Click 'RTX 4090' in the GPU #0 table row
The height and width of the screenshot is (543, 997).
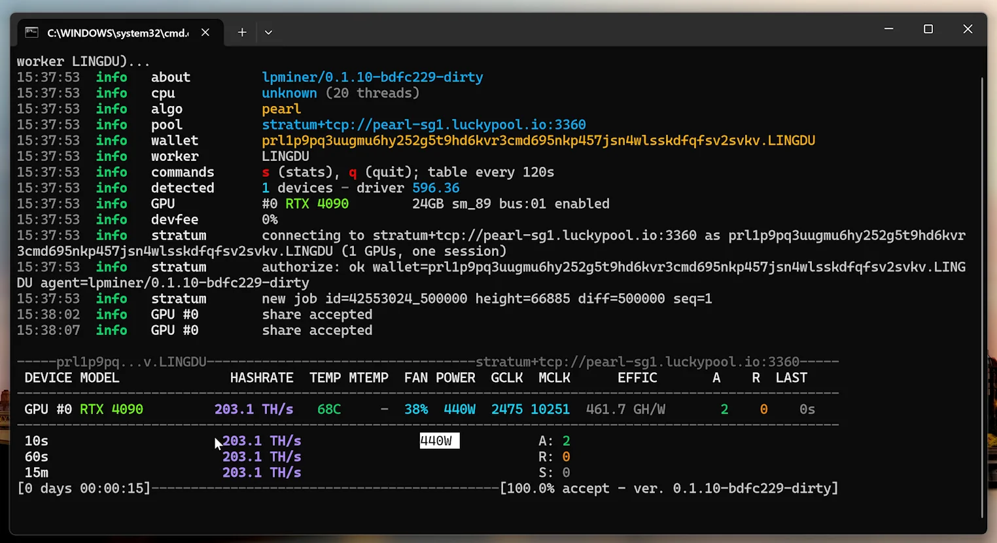pyautogui.click(x=111, y=410)
